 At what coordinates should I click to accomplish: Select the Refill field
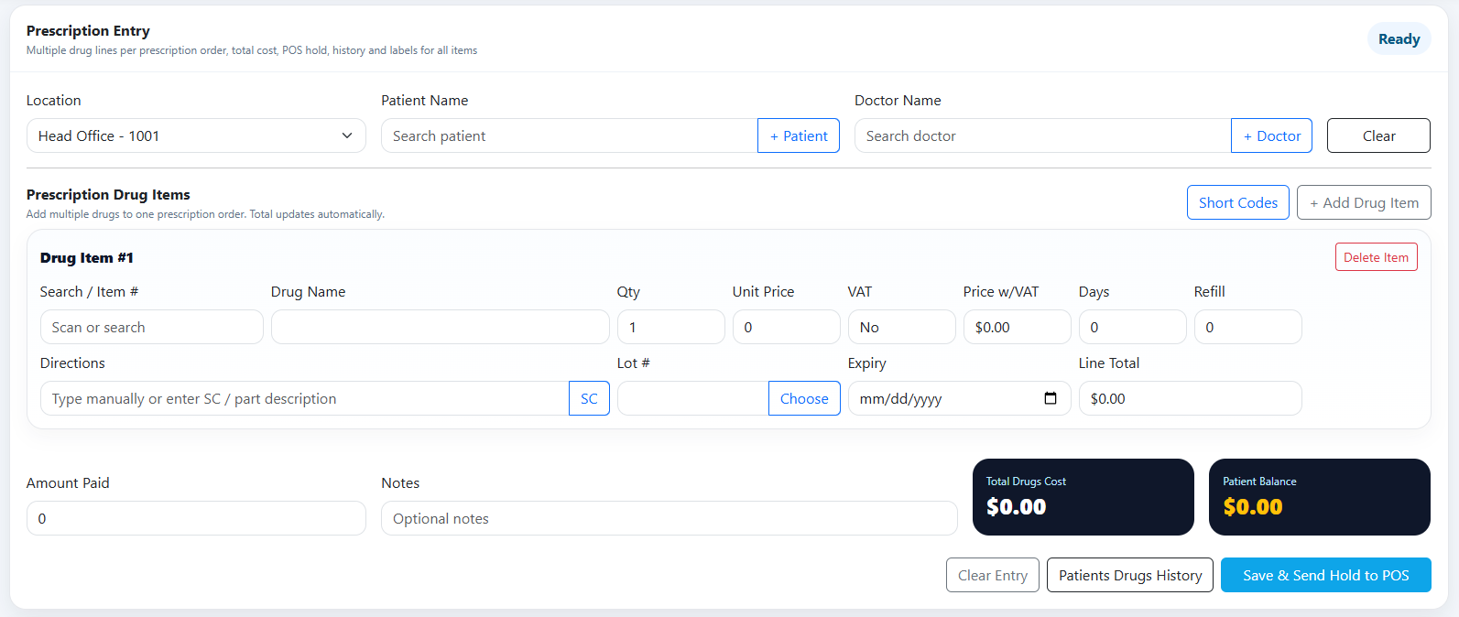[x=1248, y=327]
